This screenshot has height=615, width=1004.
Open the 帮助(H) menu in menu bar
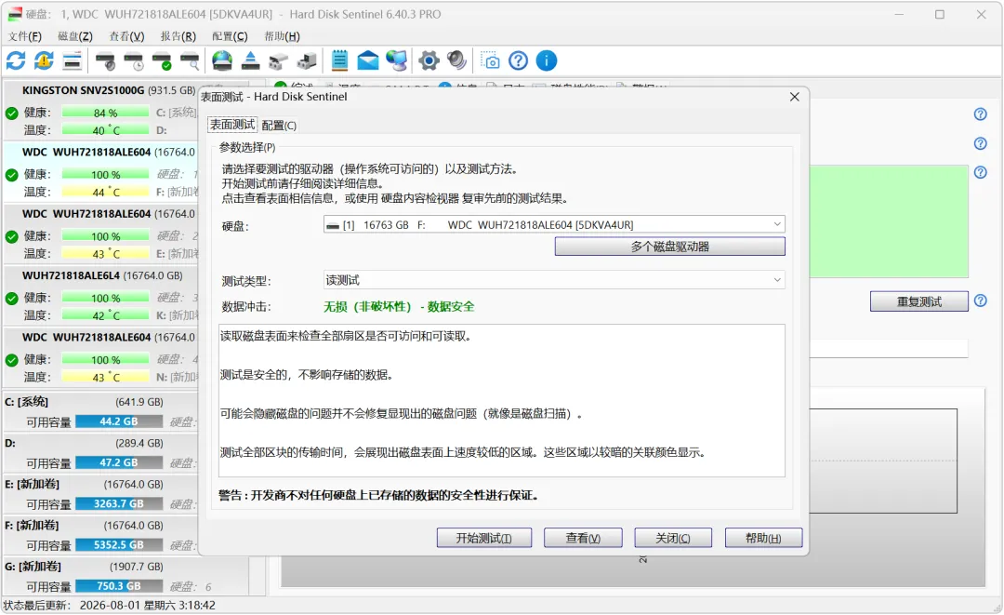[282, 36]
